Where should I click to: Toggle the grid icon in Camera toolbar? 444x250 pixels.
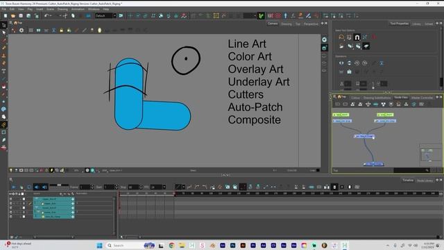click(x=31, y=30)
